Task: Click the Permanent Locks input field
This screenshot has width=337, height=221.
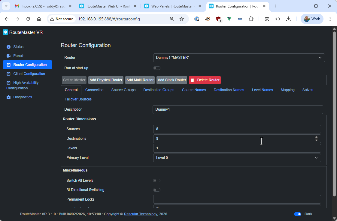Action: (x=237, y=199)
